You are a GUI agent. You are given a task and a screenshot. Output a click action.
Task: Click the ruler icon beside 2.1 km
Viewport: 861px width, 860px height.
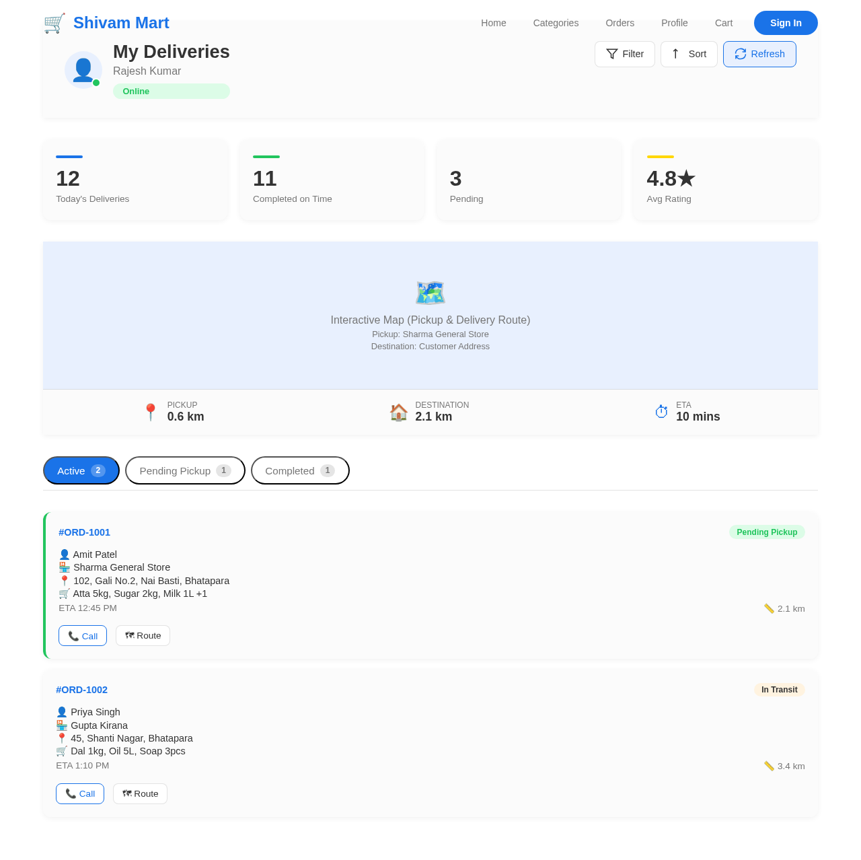tap(769, 608)
